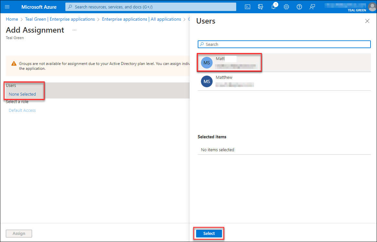Click the MS avatar next to Matthew
The image size is (377, 242).
[207, 81]
